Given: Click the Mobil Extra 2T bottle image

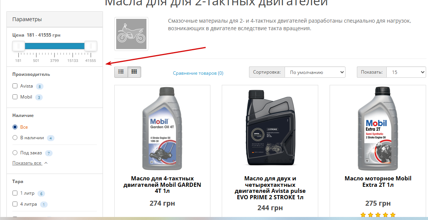Looking at the screenshot, I should coord(378,129).
